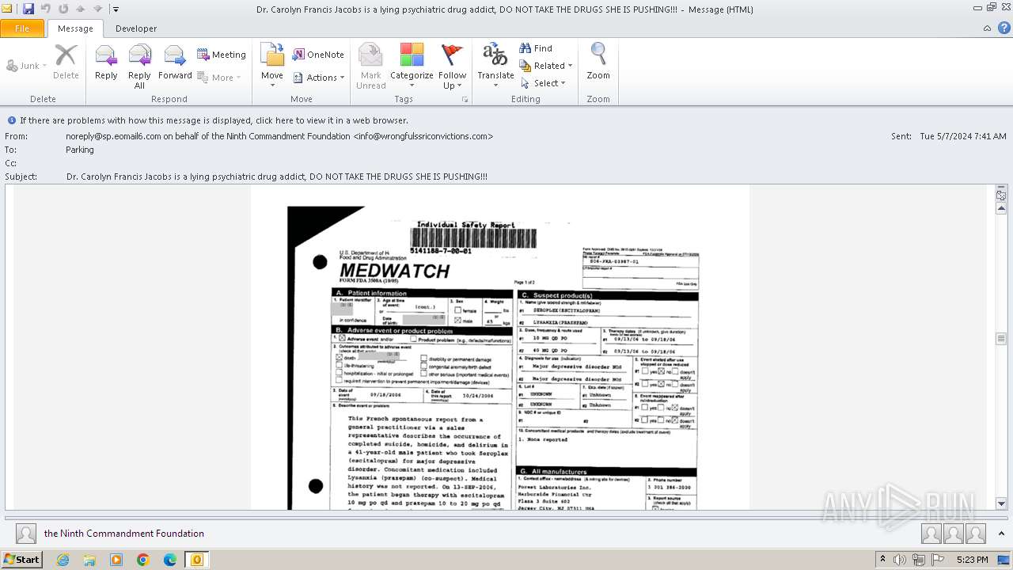Click Previous Item arrow in quick access toolbar

81,9
